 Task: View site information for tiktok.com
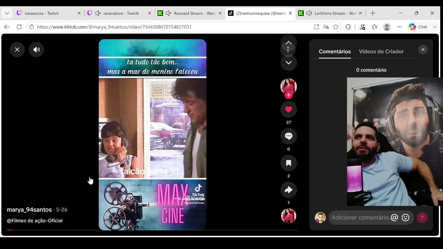(31, 27)
